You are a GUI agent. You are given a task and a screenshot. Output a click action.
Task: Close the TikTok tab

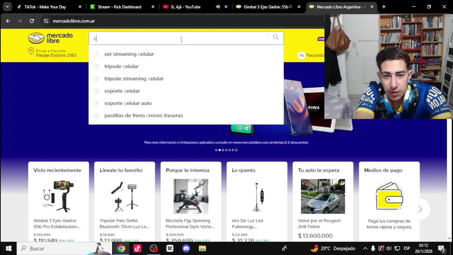pyautogui.click(x=80, y=7)
